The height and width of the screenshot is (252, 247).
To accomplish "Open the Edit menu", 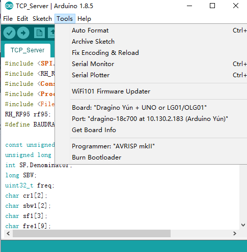I will coord(22,19).
